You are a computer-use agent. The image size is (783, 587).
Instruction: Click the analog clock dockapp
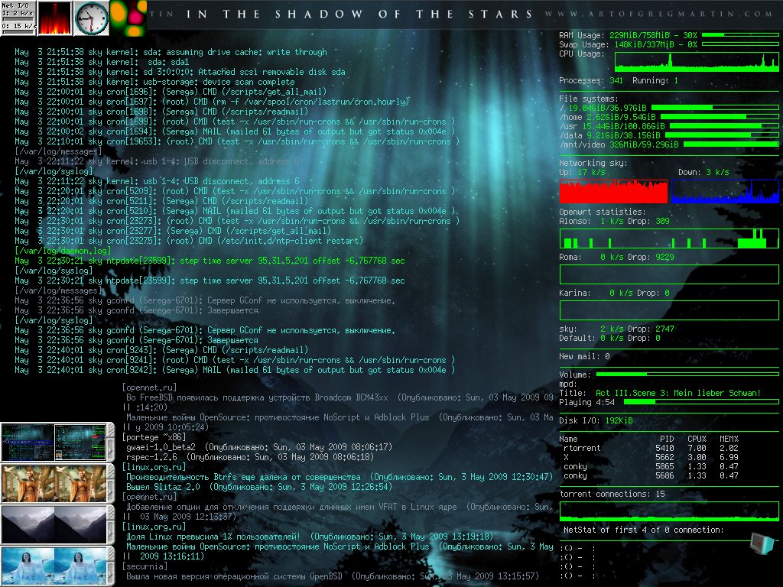92,18
